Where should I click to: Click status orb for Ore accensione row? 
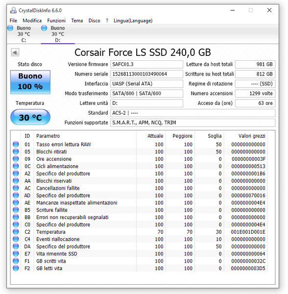click(x=16, y=159)
